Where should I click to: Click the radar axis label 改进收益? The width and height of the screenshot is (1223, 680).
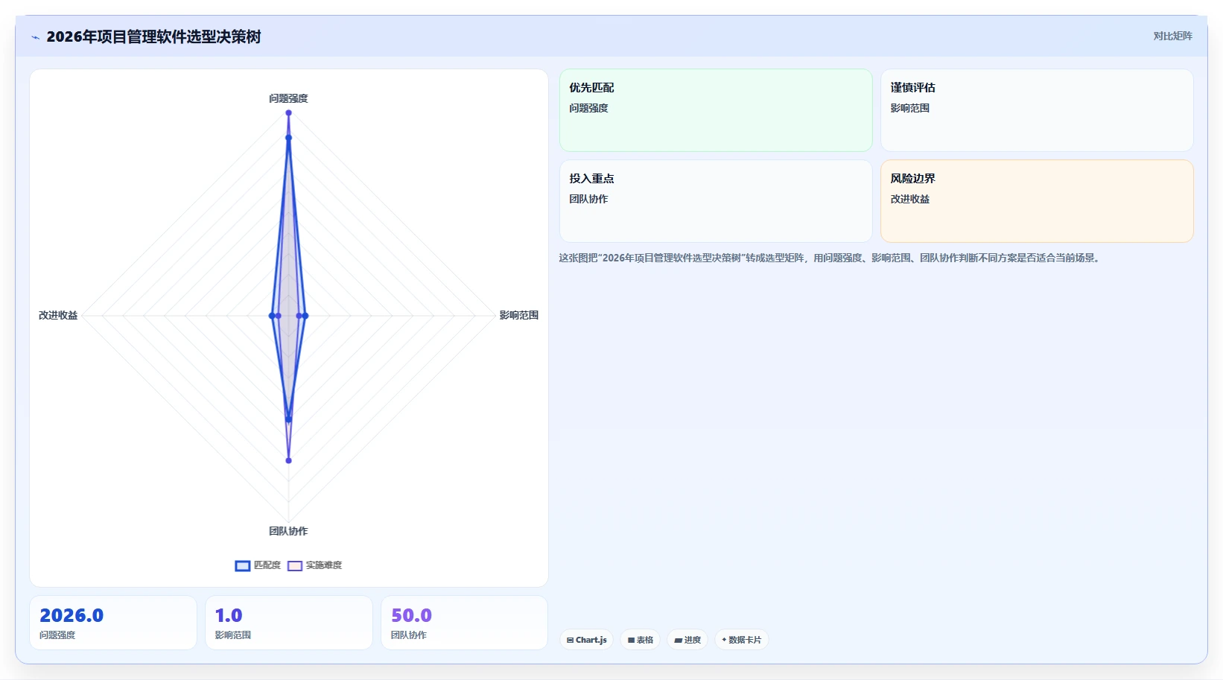point(58,315)
